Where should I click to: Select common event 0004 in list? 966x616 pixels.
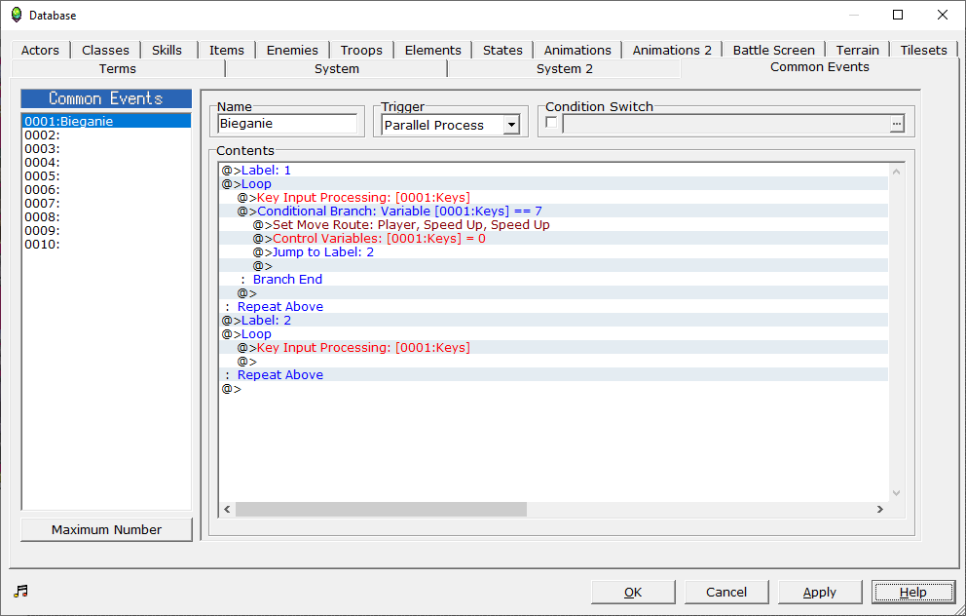106,162
